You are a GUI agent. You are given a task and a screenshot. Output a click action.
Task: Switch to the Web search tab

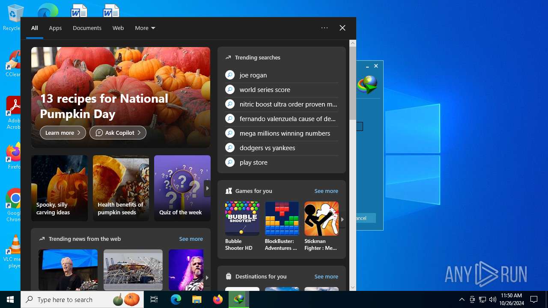pyautogui.click(x=118, y=28)
